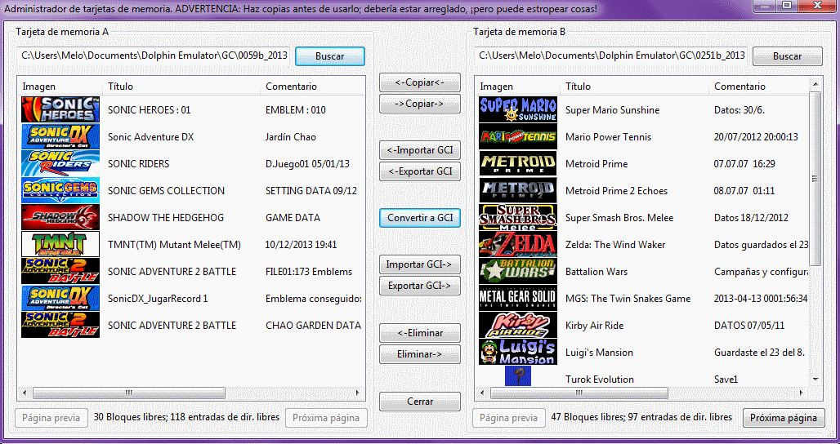The width and height of the screenshot is (840, 444).
Task: Click left arrow of card B horizontal scrollbar
Action: [x=482, y=393]
